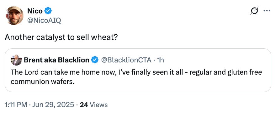Click the bold '24' view count

click(x=84, y=105)
